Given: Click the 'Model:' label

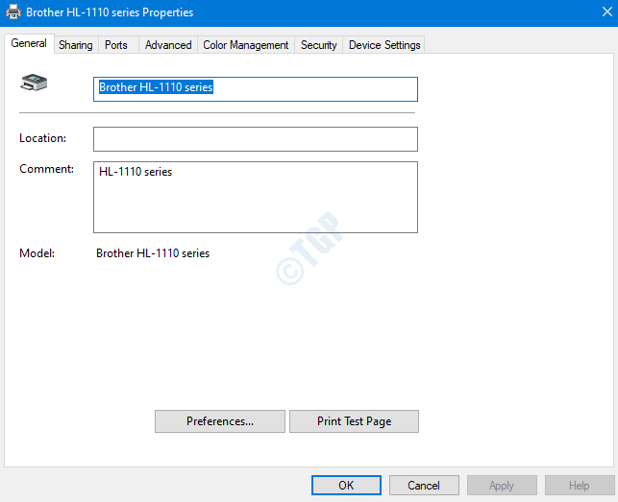Looking at the screenshot, I should 37,253.
